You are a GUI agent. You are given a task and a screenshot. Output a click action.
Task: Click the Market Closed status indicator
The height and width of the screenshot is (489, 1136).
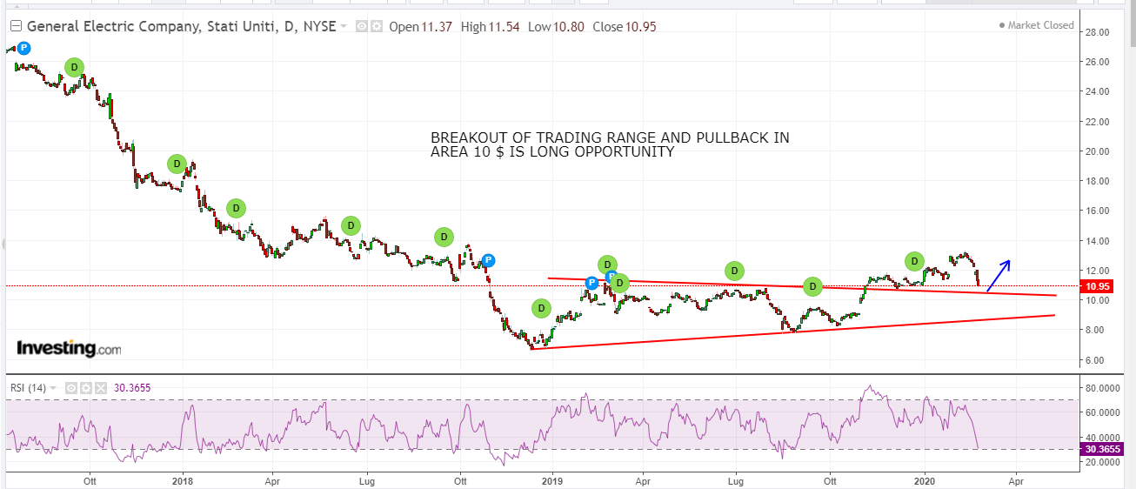[x=1036, y=25]
